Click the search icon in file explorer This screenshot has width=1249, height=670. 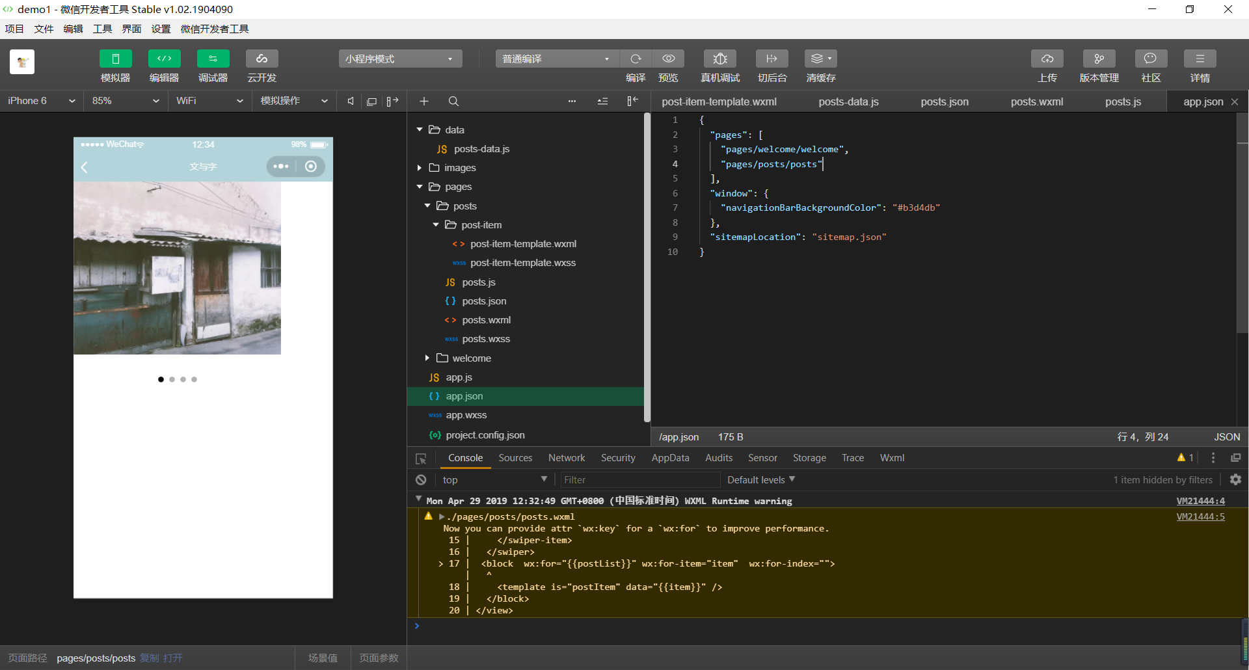pos(453,101)
